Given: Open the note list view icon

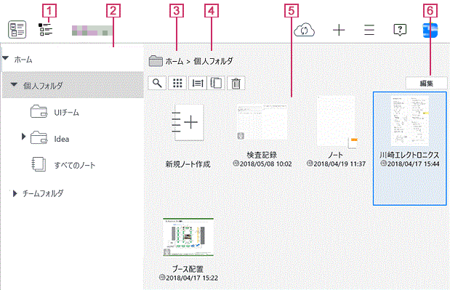Looking at the screenshot, I should (x=17, y=29).
